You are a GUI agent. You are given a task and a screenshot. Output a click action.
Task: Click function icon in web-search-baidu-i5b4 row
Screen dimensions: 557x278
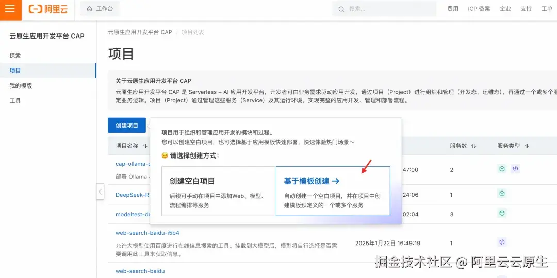[502, 242]
